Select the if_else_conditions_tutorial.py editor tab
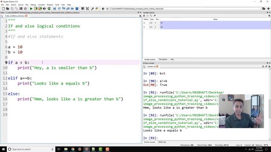271x152 pixels. tap(15, 16)
